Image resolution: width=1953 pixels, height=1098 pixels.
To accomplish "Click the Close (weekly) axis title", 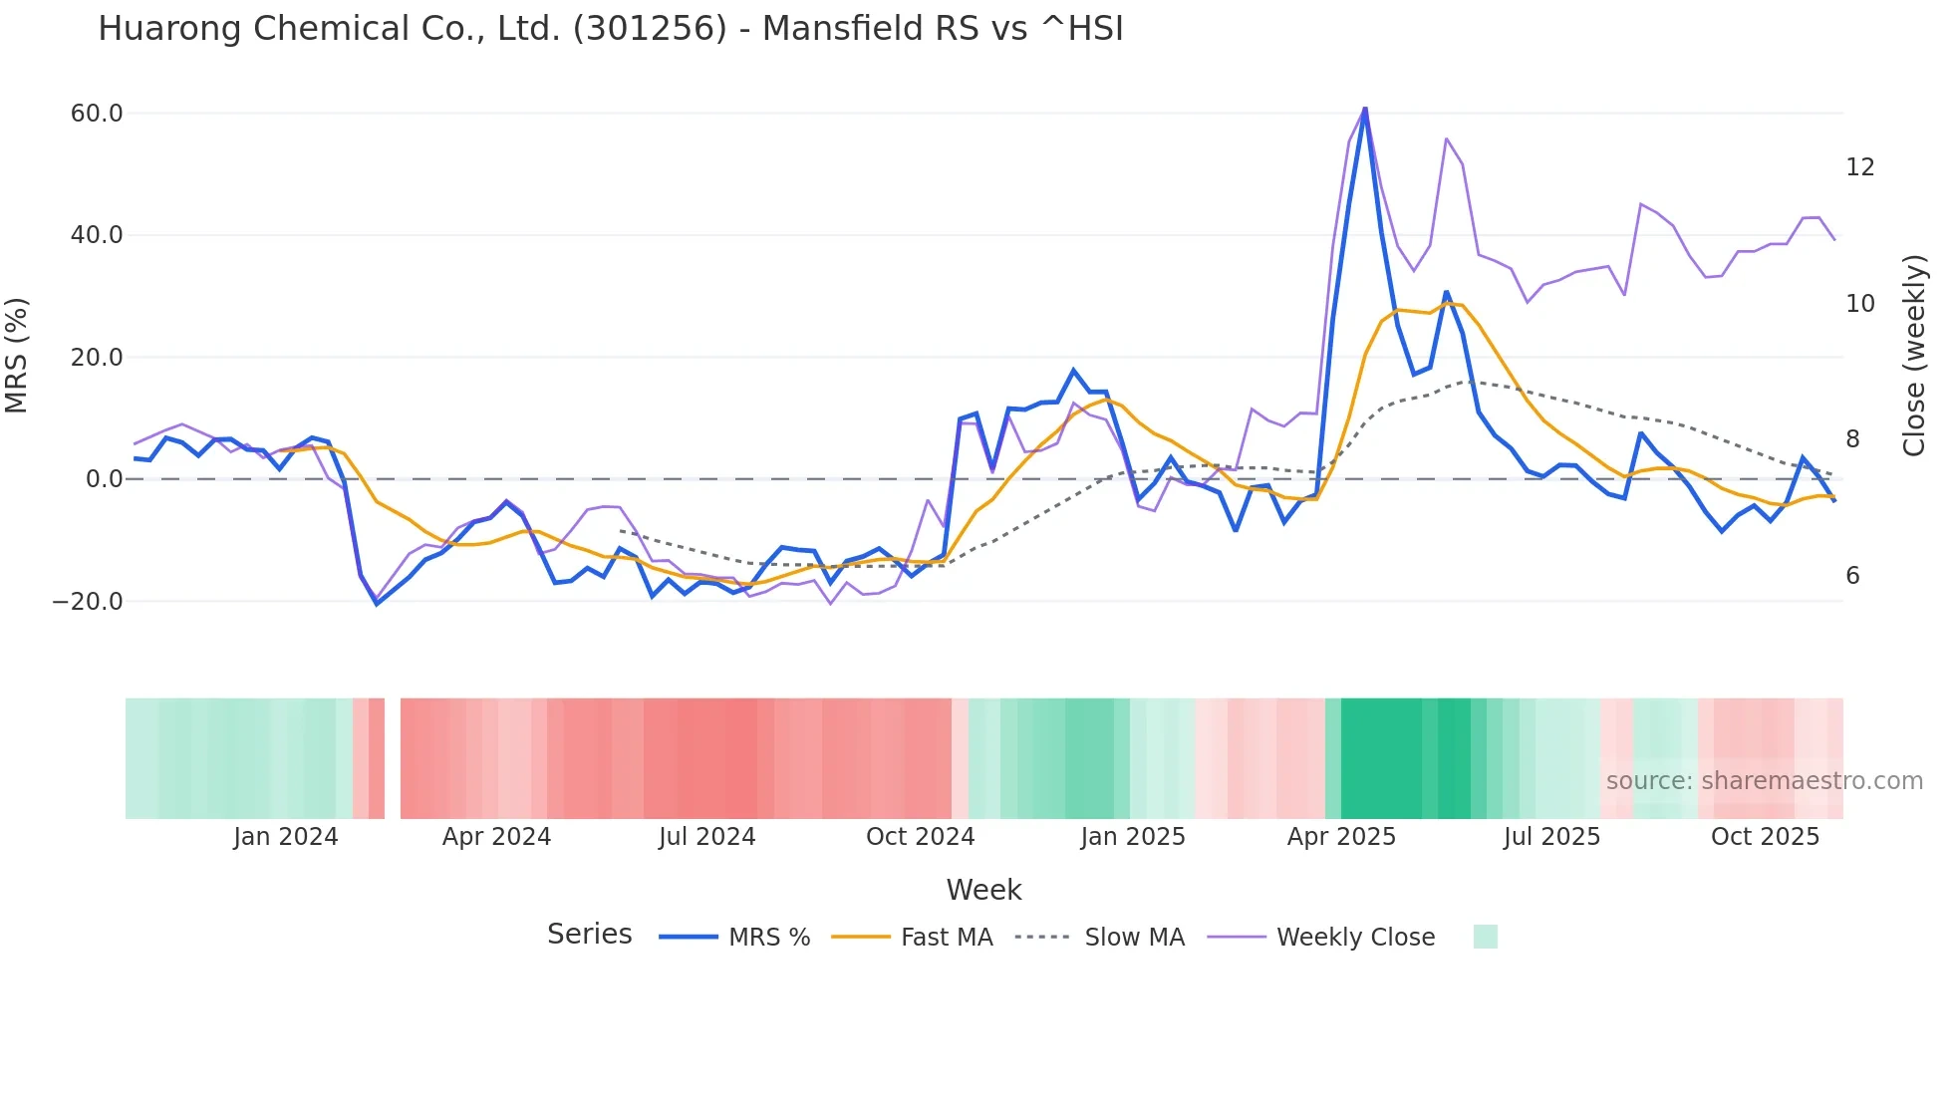I will pyautogui.click(x=1914, y=356).
